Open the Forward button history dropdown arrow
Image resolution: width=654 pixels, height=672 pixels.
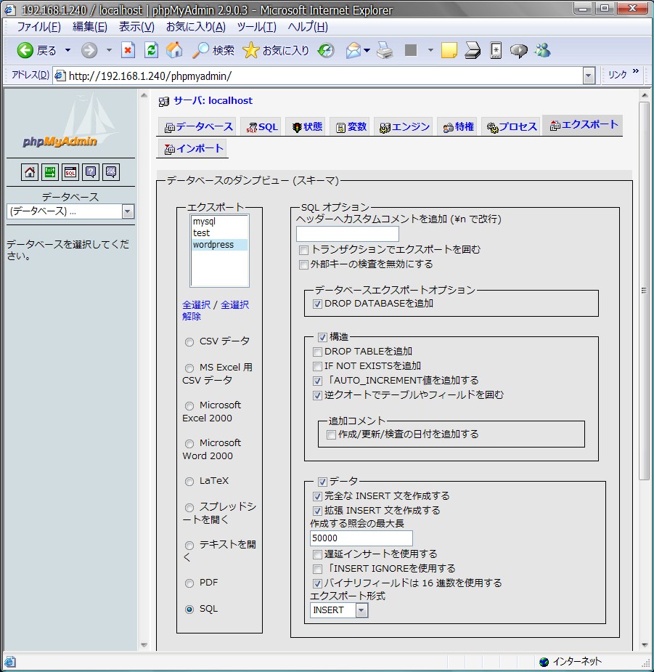click(x=109, y=51)
